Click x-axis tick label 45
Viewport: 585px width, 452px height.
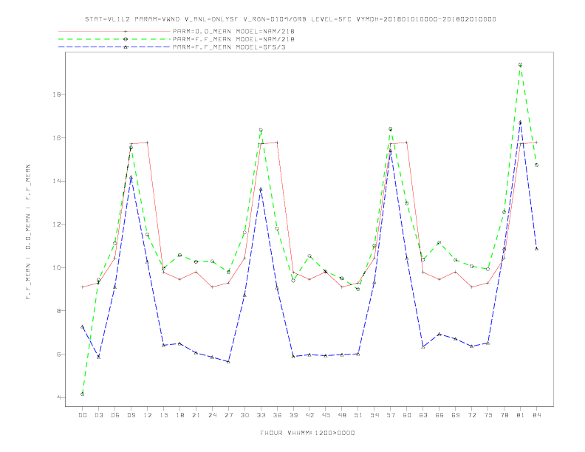point(326,415)
